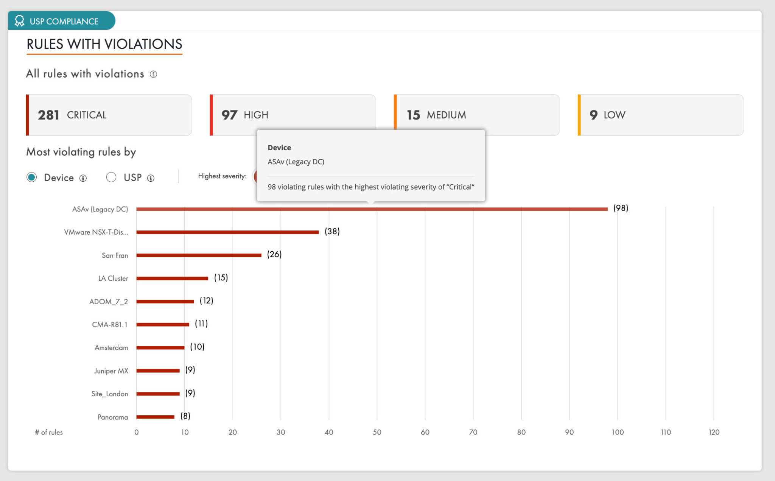Click the info icon next to Device option

pyautogui.click(x=83, y=178)
